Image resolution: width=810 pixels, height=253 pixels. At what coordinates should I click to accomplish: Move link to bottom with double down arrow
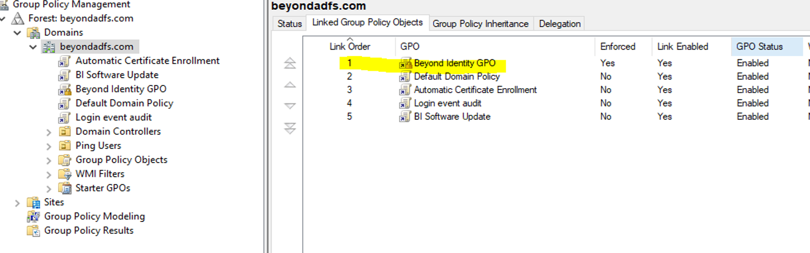[290, 128]
